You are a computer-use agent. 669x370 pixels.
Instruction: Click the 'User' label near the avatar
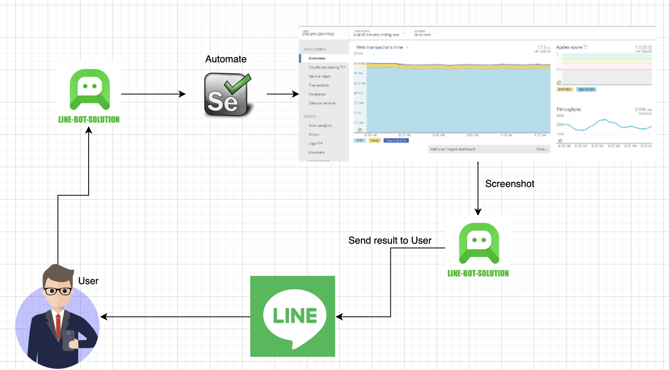[88, 281]
